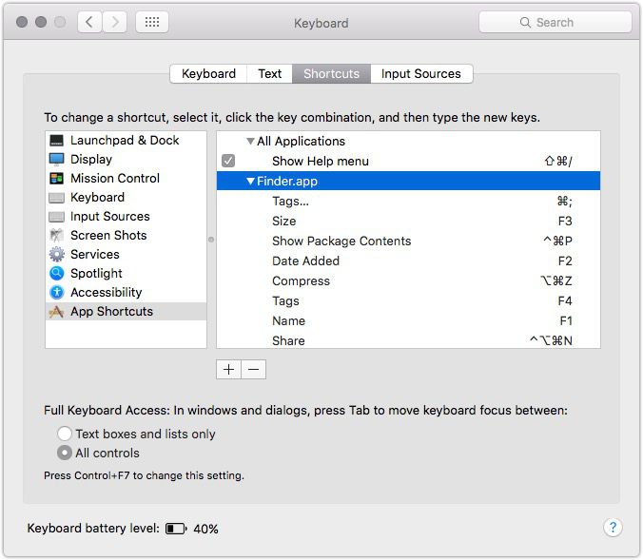Toggle the Show Help menu checkbox
Image resolution: width=643 pixels, height=560 pixels.
(228, 161)
